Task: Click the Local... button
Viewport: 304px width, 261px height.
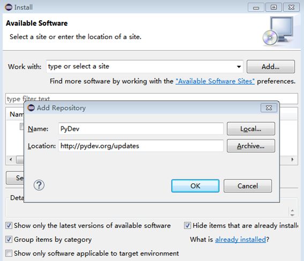Action: coord(251,129)
